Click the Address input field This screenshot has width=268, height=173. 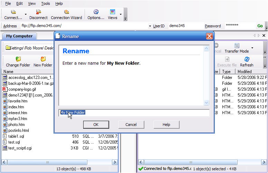point(84,26)
